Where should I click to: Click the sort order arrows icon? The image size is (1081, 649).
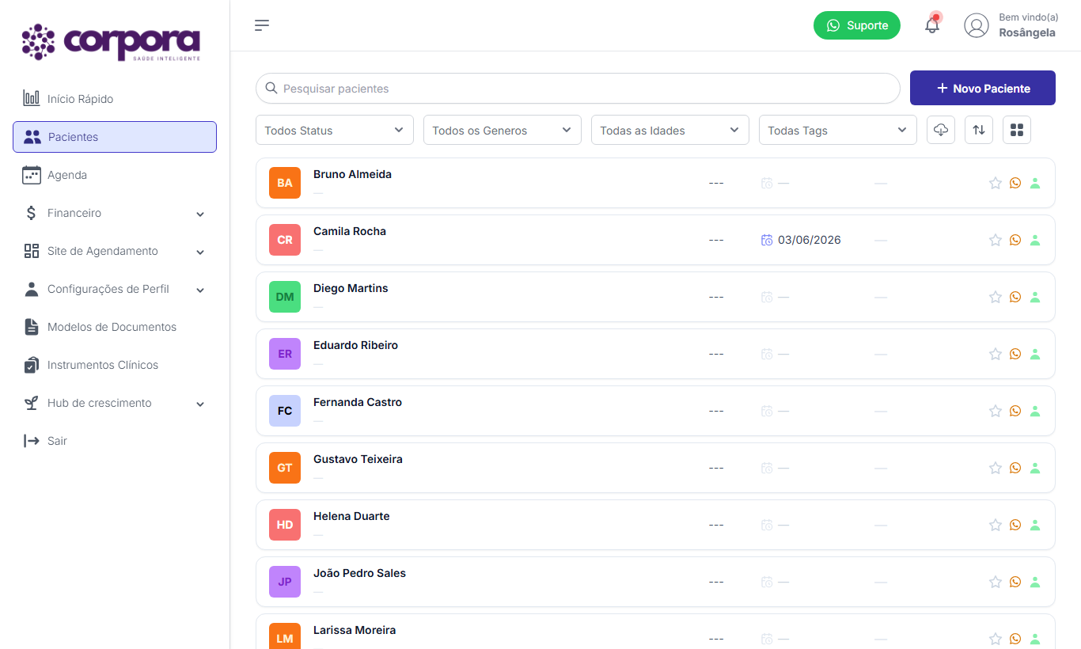(979, 130)
